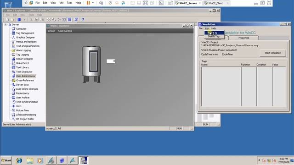Click New project icon in WinCC Explorer toolbar
The height and width of the screenshot is (165, 294).
pyautogui.click(x=7, y=19)
